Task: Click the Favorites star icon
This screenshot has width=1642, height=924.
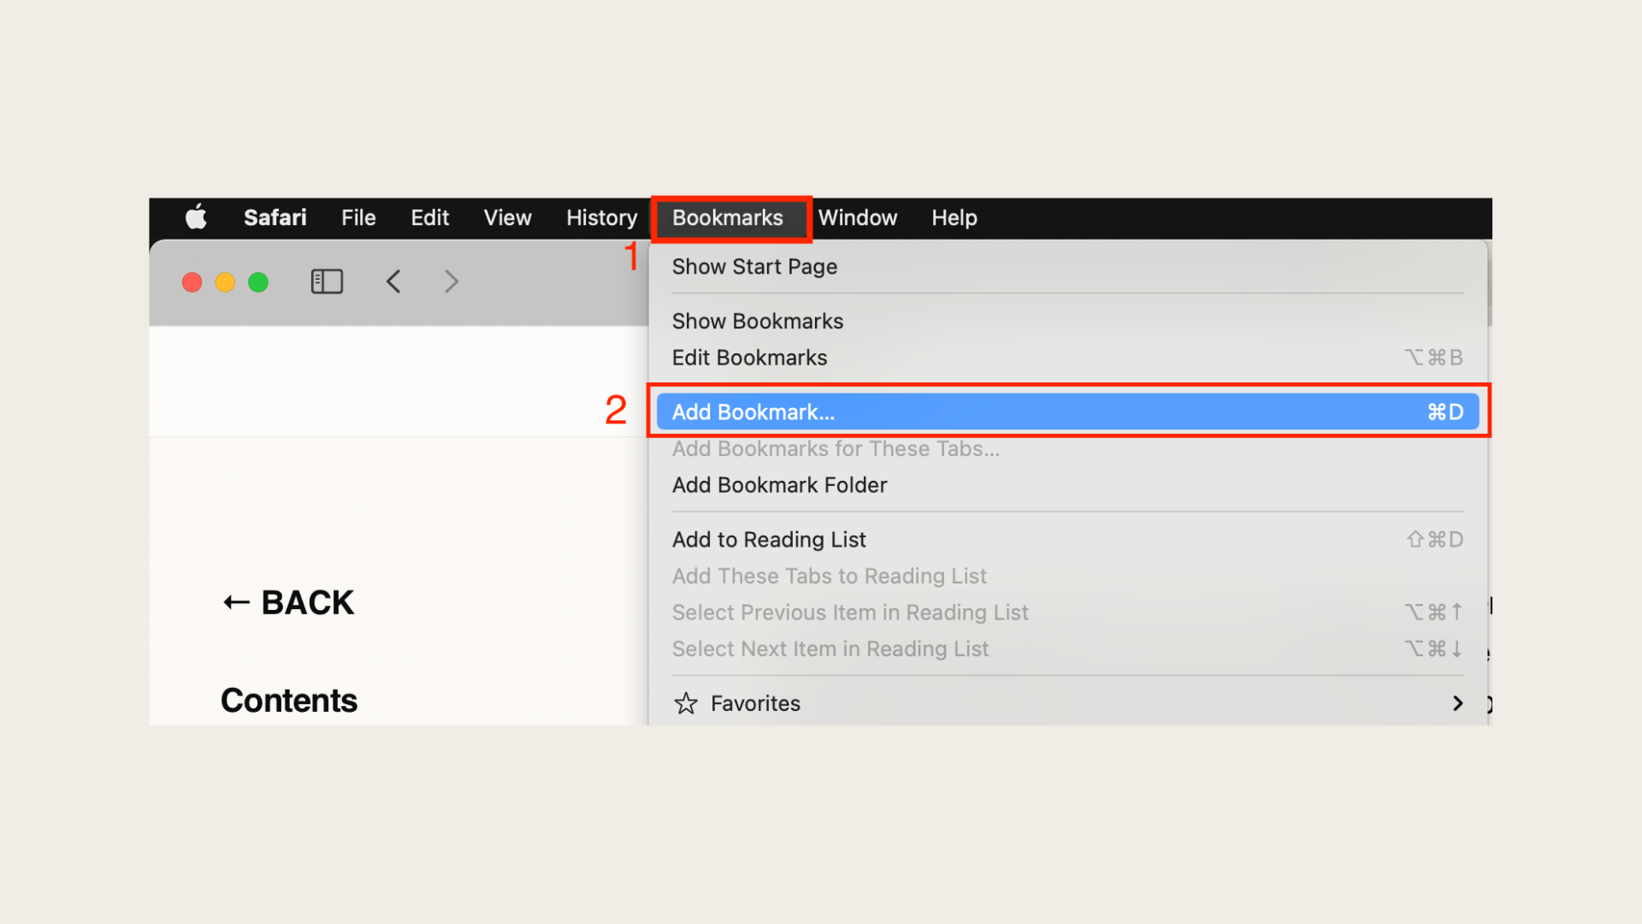Action: click(686, 703)
